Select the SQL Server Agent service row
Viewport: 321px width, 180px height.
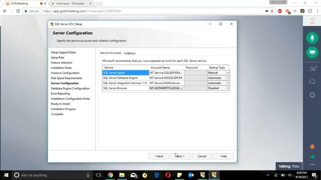(x=125, y=72)
